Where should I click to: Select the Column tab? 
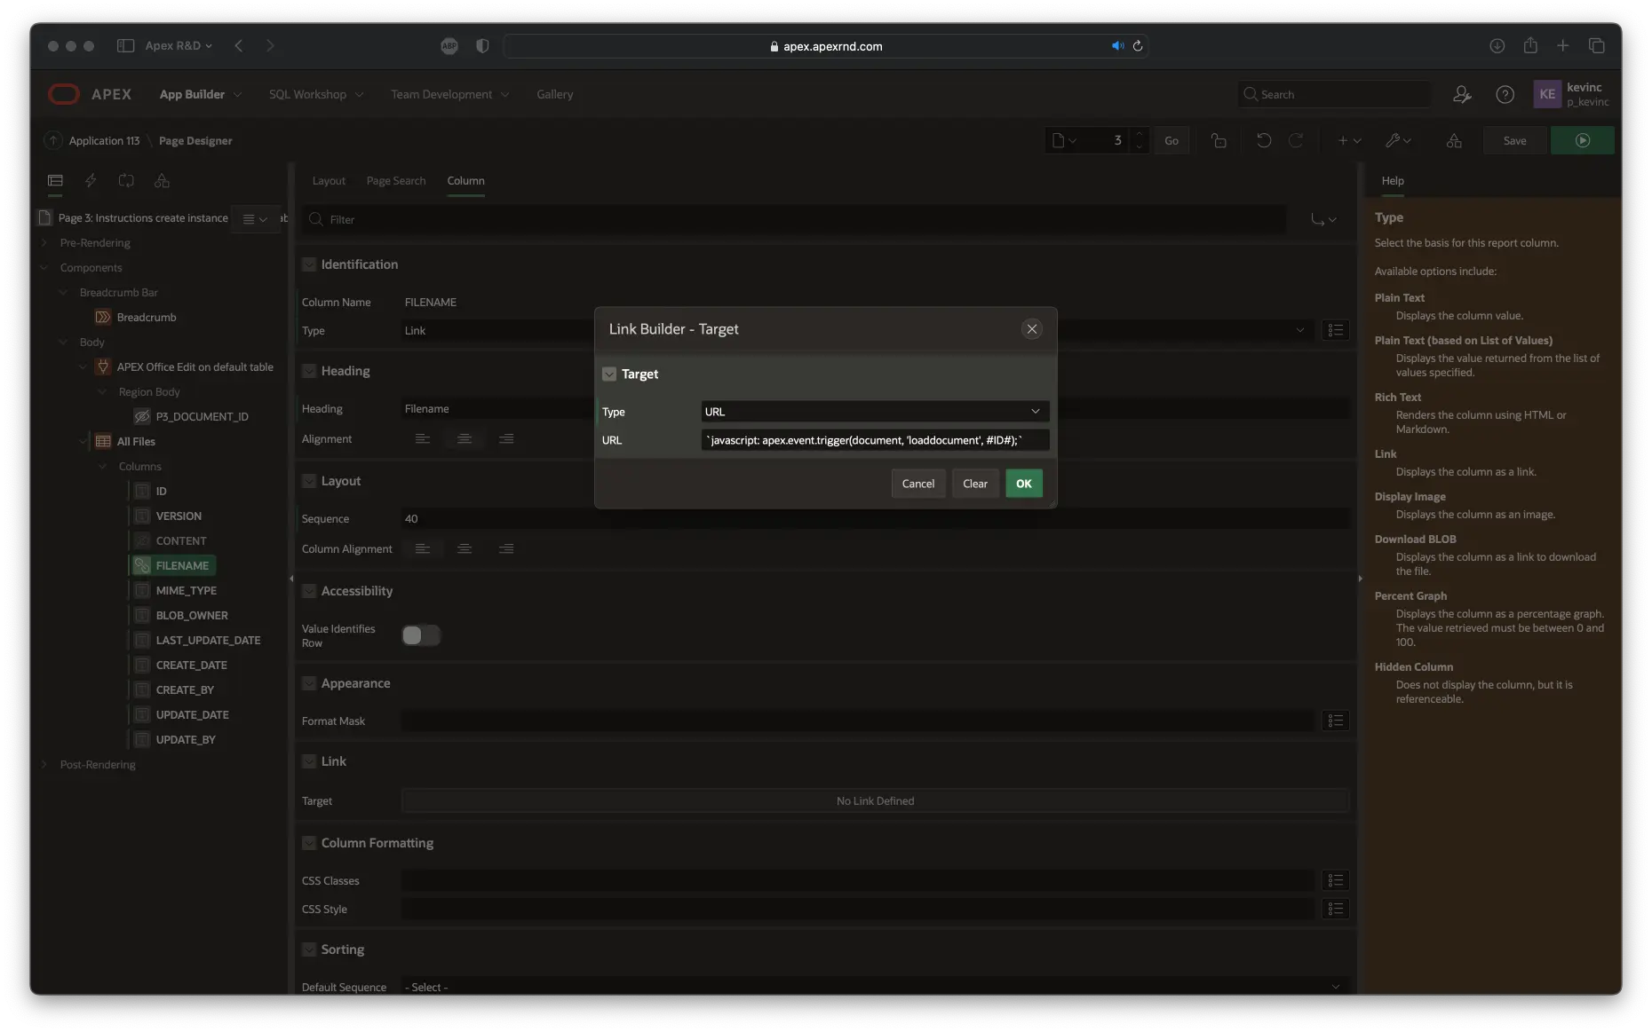[x=465, y=180]
